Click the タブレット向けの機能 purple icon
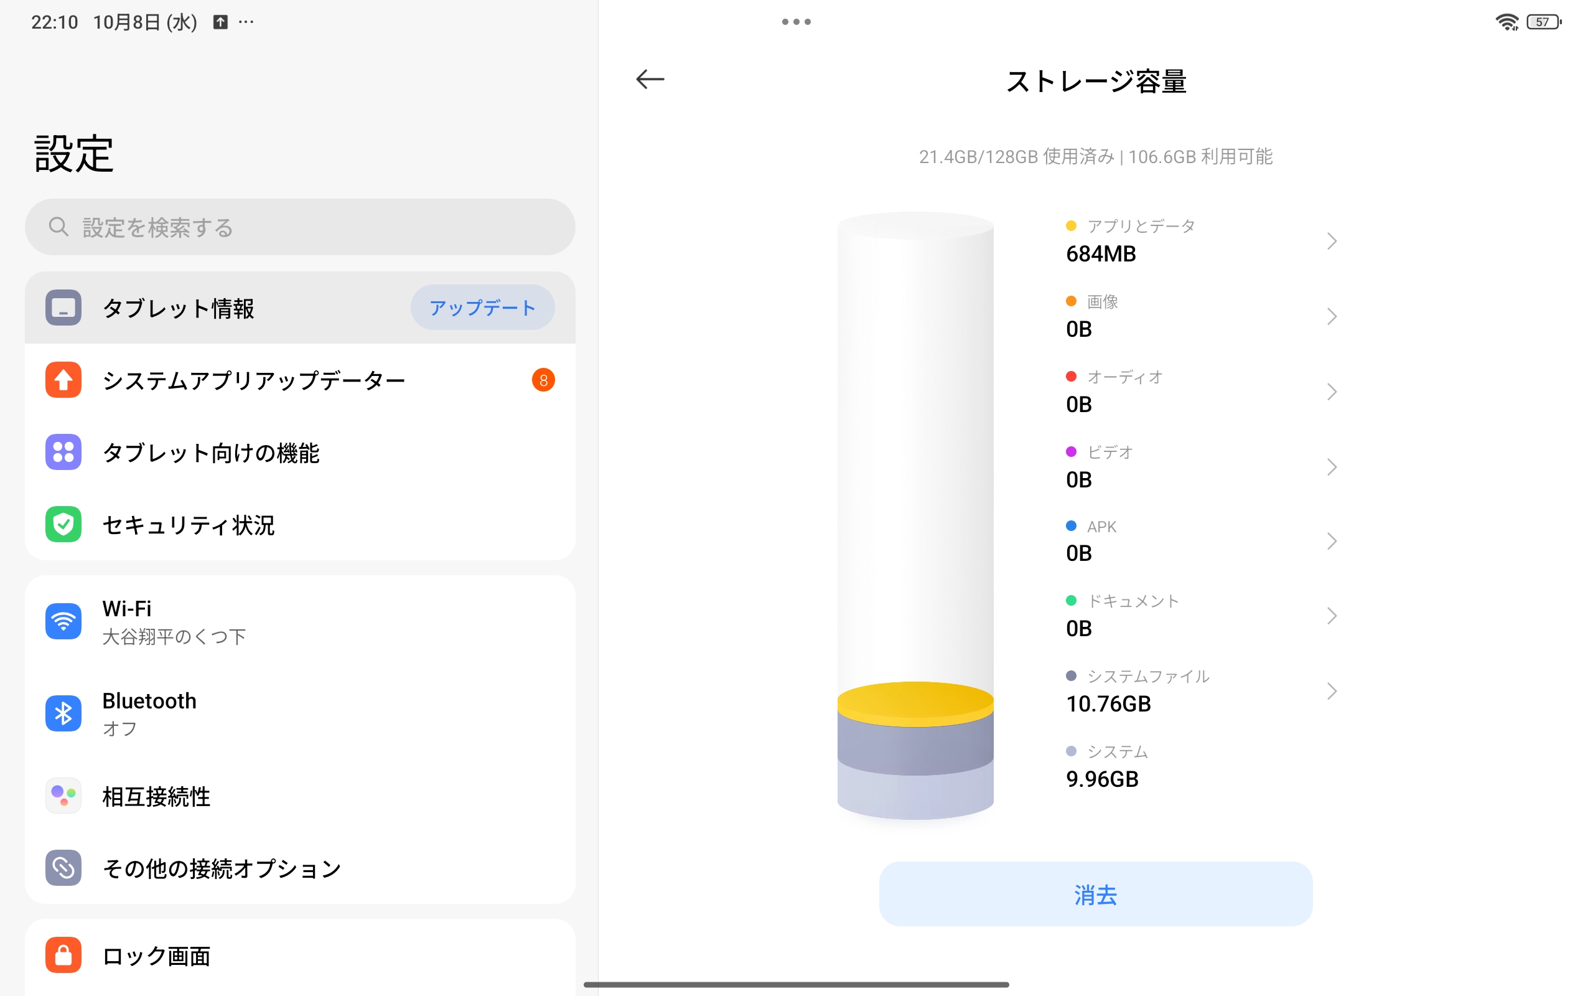 tap(63, 452)
